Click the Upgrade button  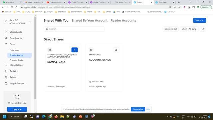click(17, 109)
